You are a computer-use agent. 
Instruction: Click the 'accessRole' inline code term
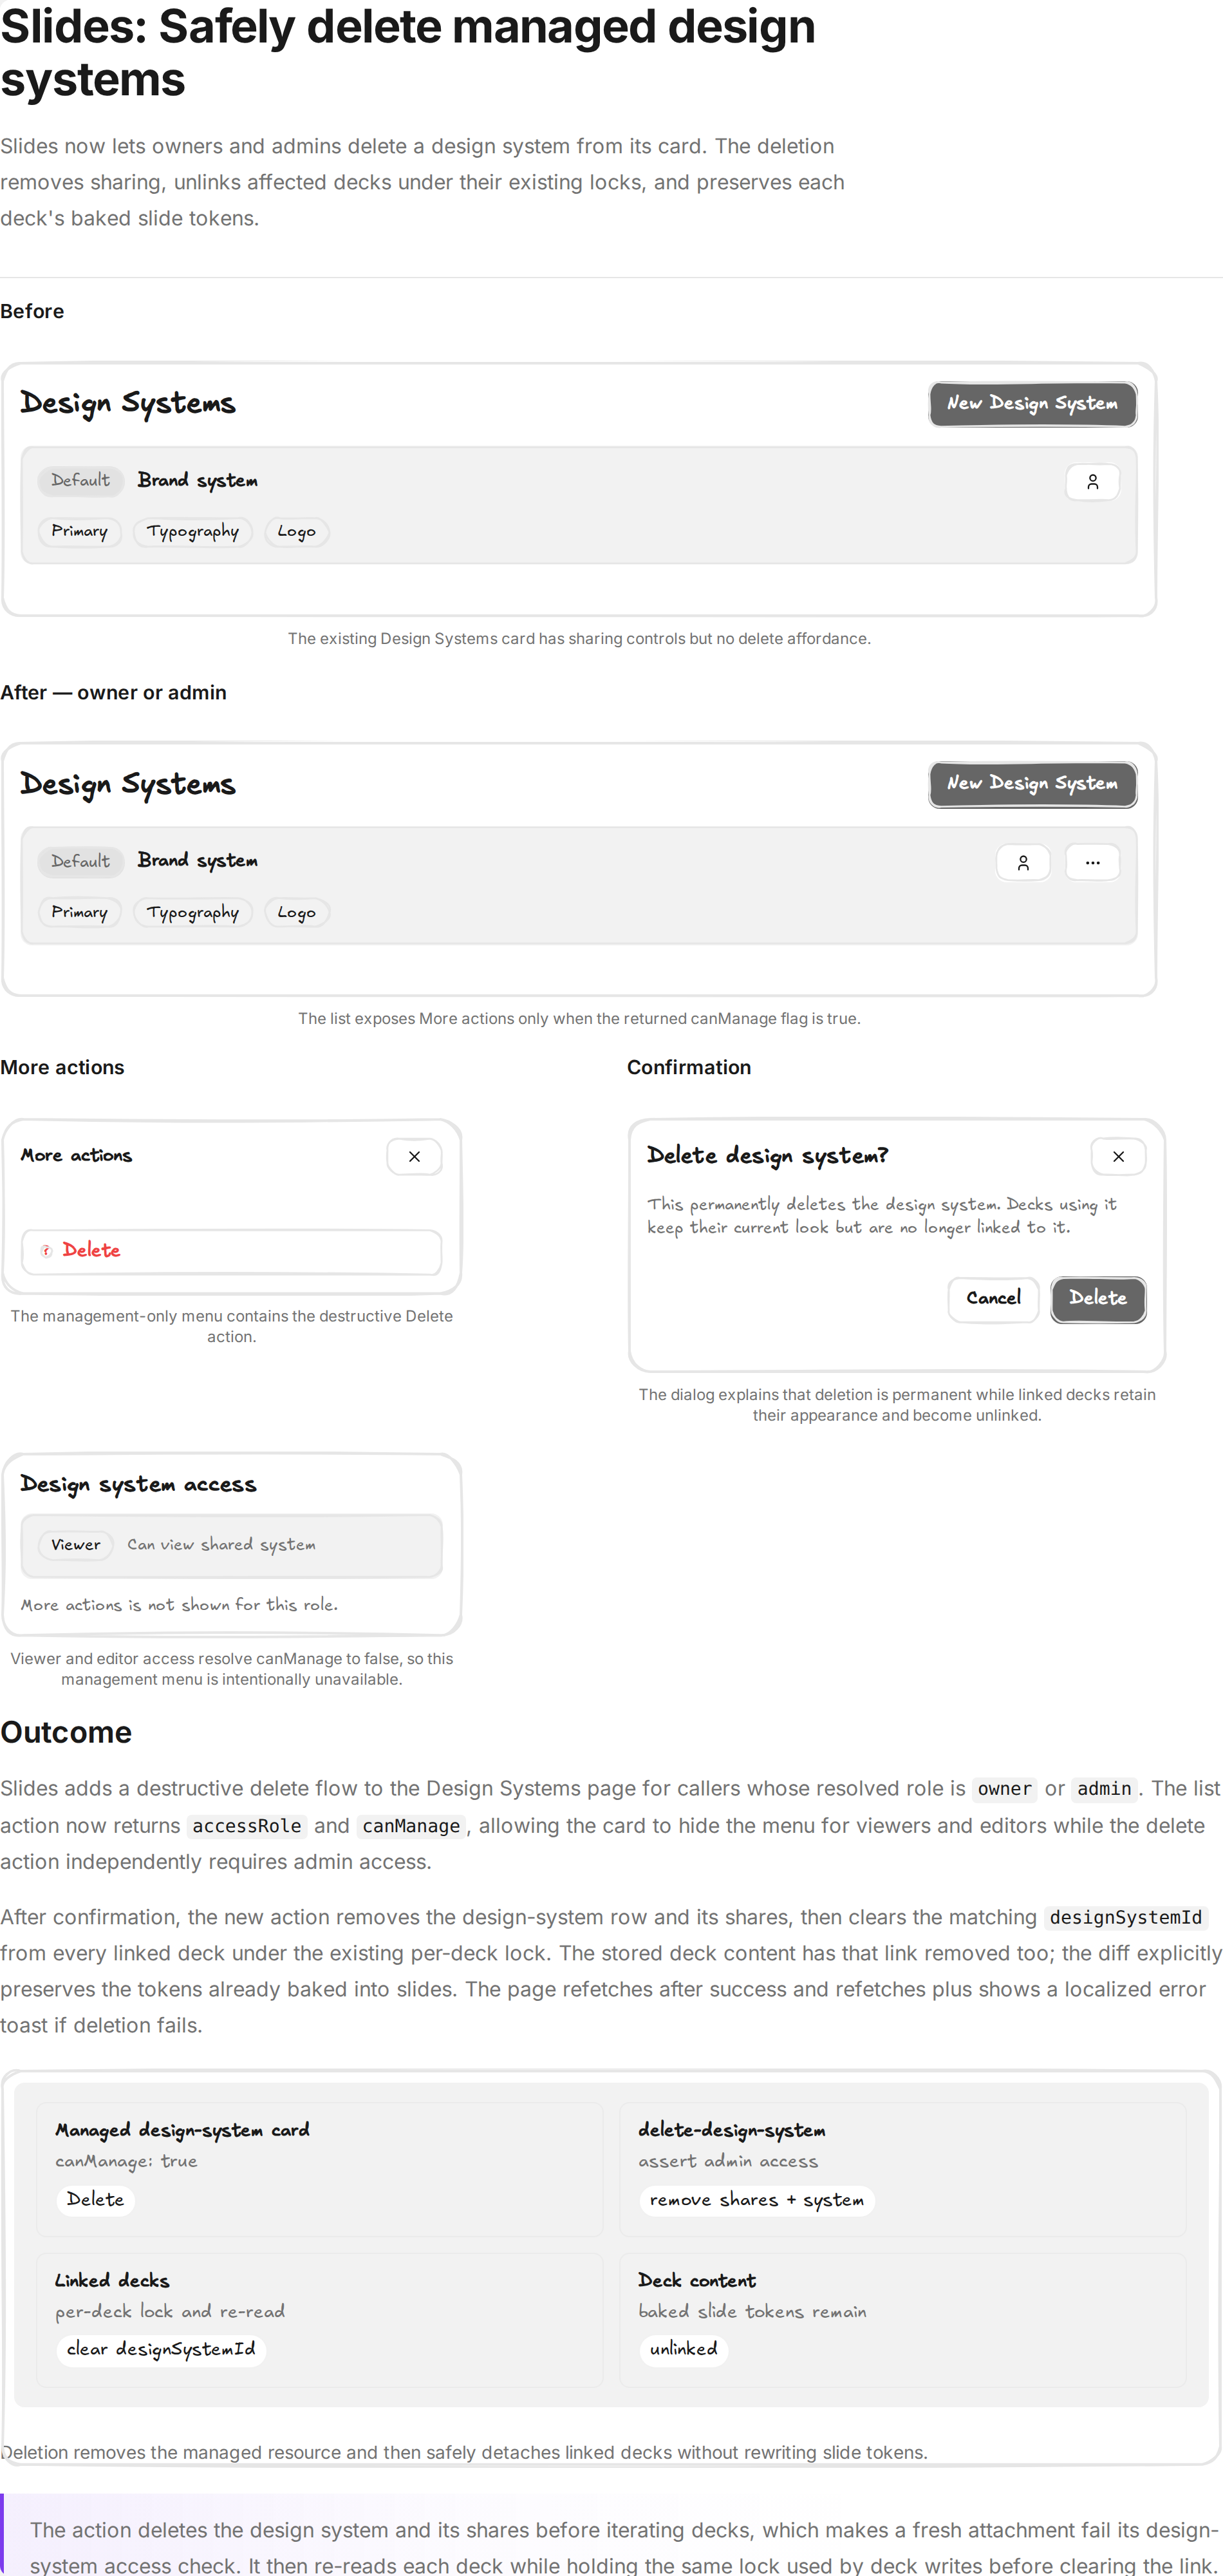pos(247,1826)
